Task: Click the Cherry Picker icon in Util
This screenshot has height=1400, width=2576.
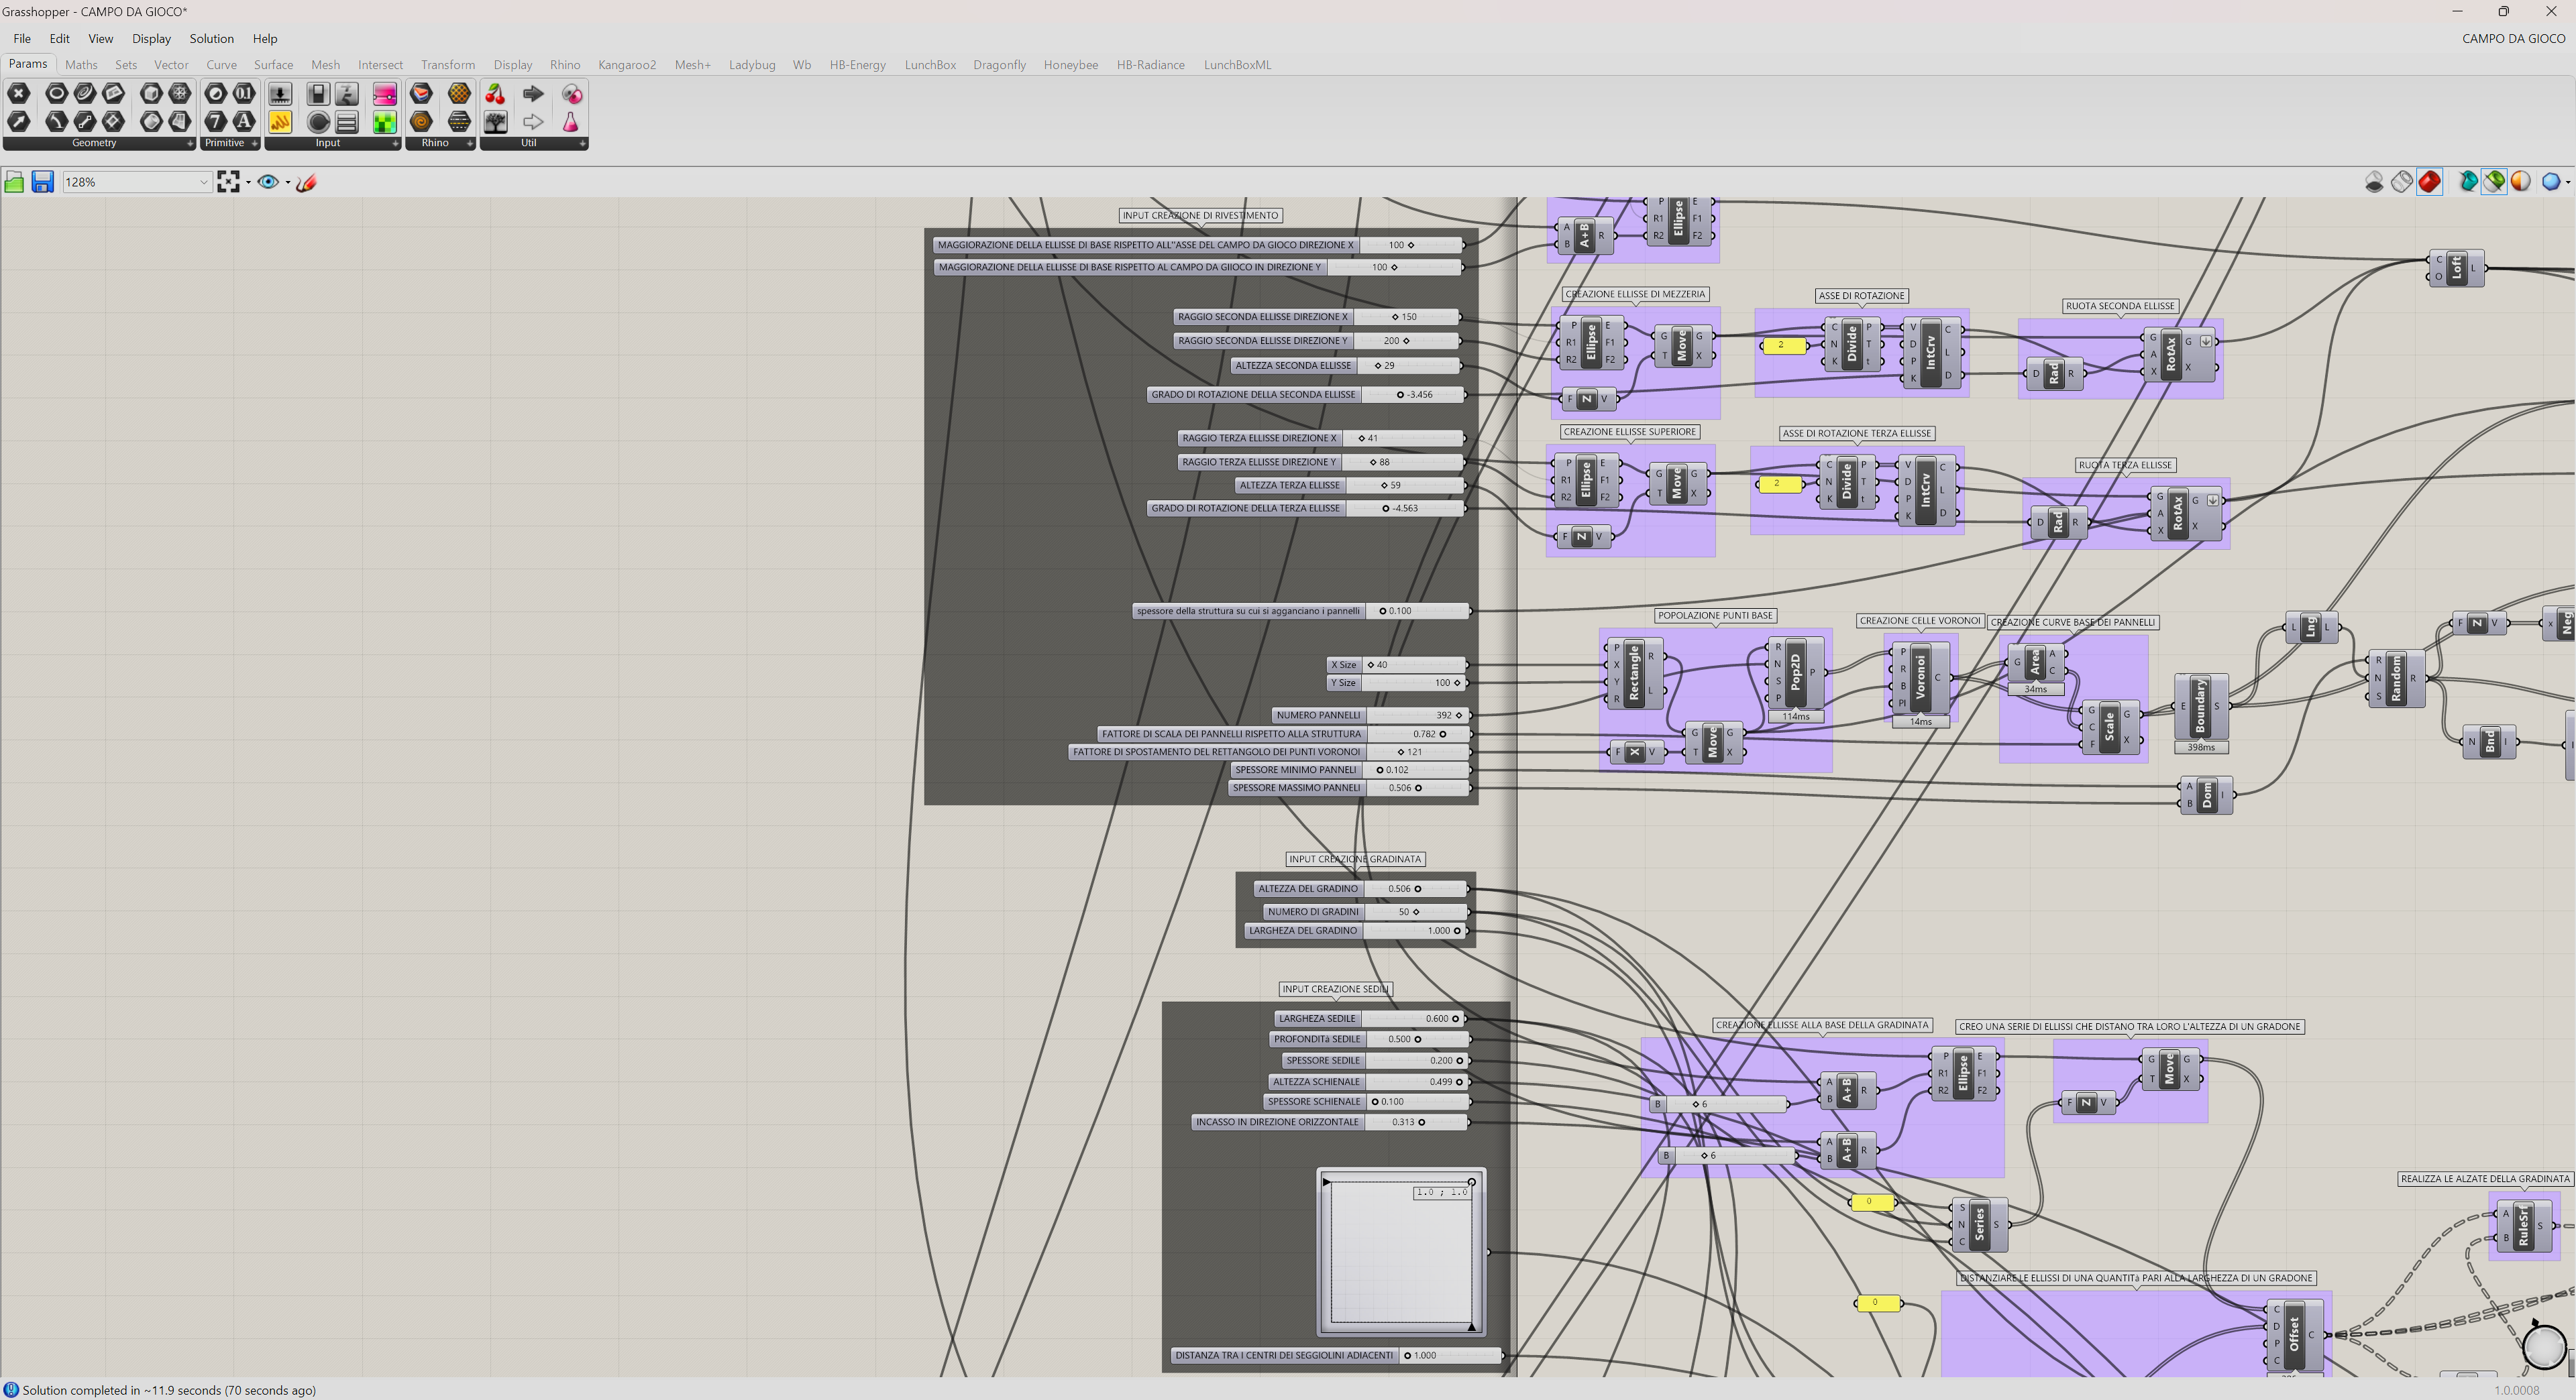Action: [495, 94]
